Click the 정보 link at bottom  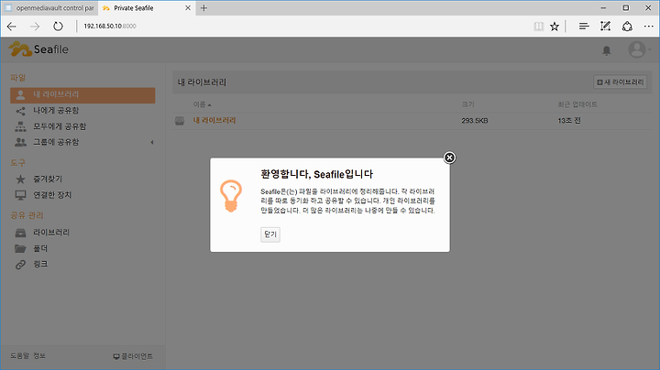[x=39, y=355]
